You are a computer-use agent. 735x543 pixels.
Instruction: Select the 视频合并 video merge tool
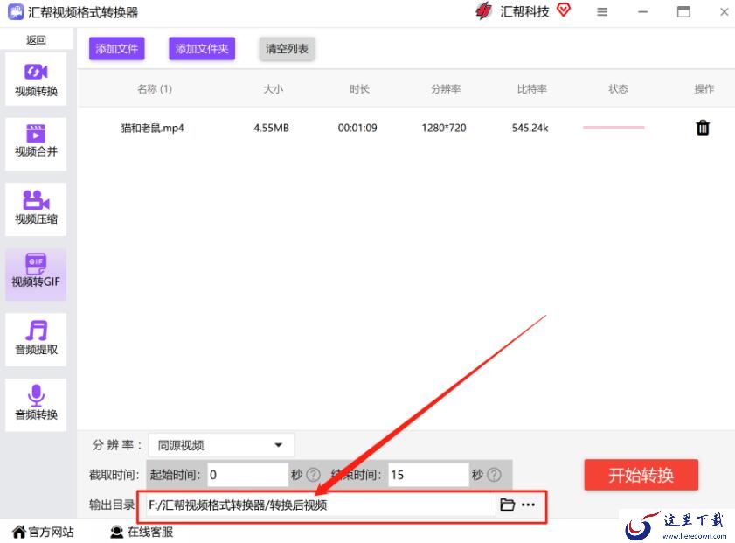[36, 141]
